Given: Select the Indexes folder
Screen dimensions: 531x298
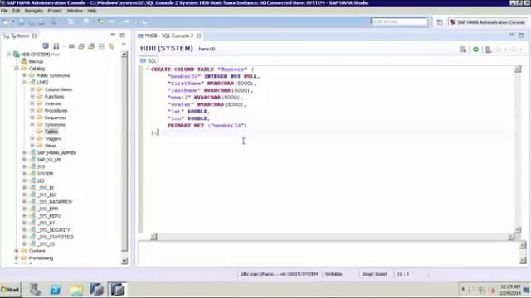Looking at the screenshot, I should pos(53,103).
